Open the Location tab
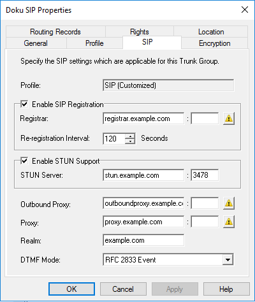This screenshot has height=302, width=255. click(x=211, y=32)
